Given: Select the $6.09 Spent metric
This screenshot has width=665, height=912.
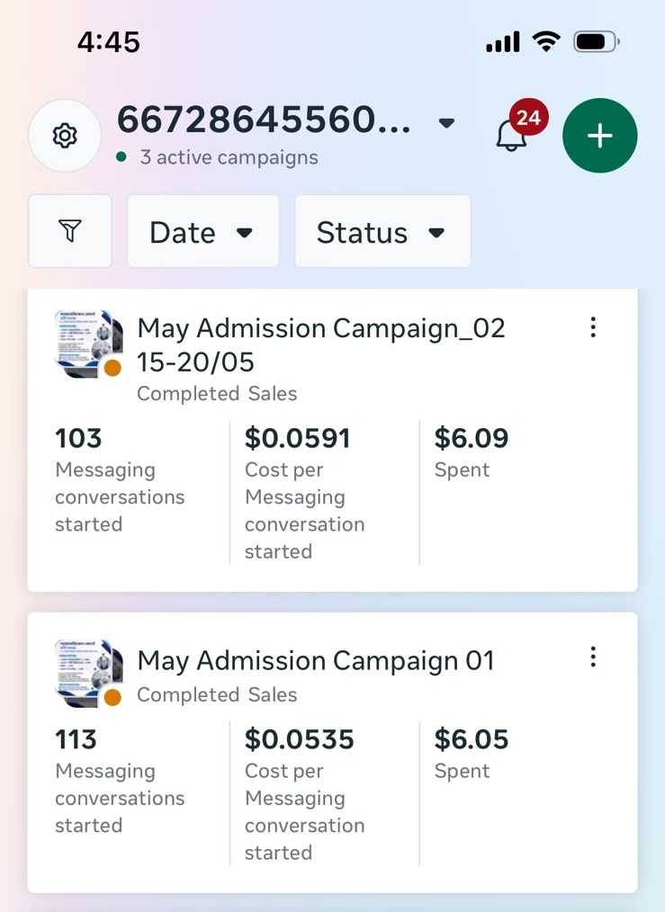Looking at the screenshot, I should (472, 453).
